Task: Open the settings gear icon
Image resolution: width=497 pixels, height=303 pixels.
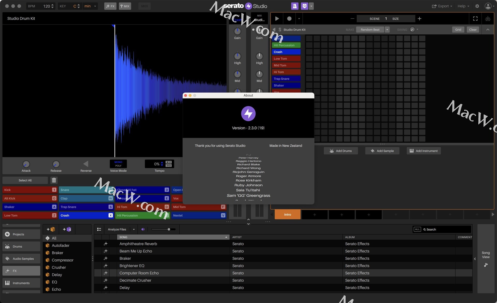Action: pos(477,6)
